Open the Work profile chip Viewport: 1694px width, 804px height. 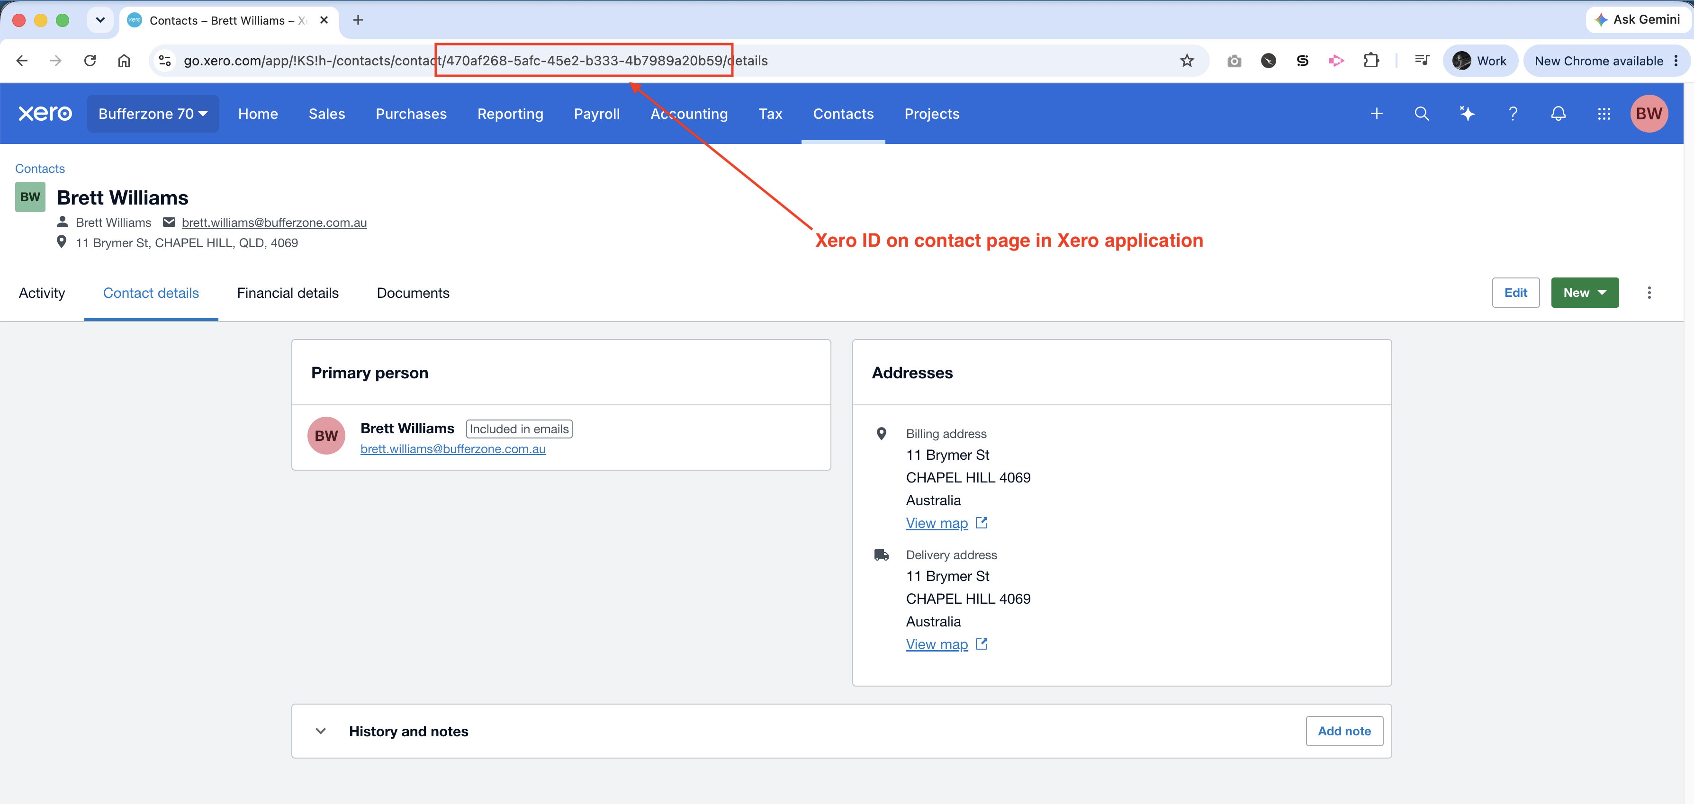(x=1479, y=61)
